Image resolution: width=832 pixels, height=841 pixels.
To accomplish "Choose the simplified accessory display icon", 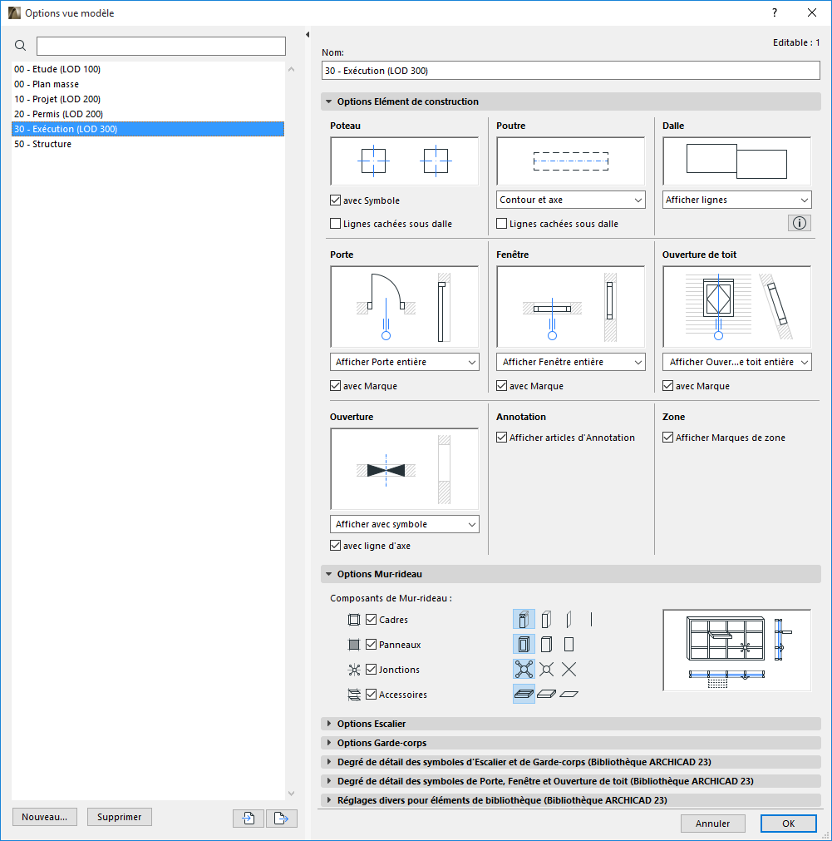I will point(546,693).
